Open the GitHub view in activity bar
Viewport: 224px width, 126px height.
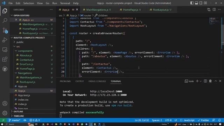[5, 69]
